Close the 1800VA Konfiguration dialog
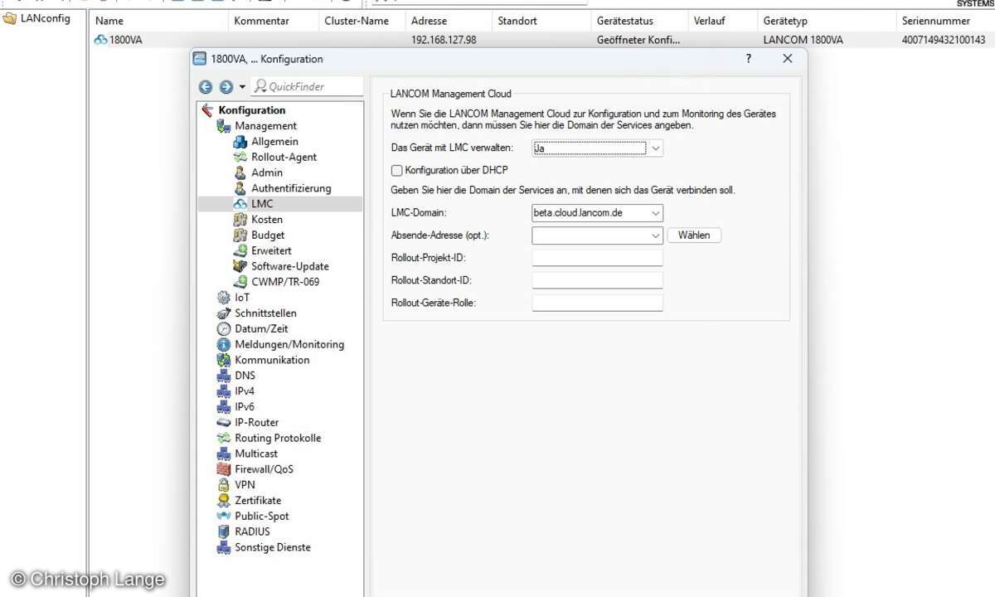 [x=788, y=59]
